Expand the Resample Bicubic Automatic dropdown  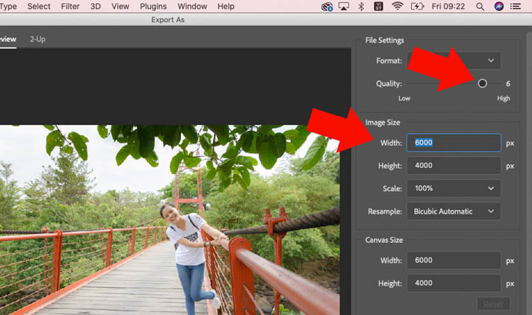click(453, 211)
